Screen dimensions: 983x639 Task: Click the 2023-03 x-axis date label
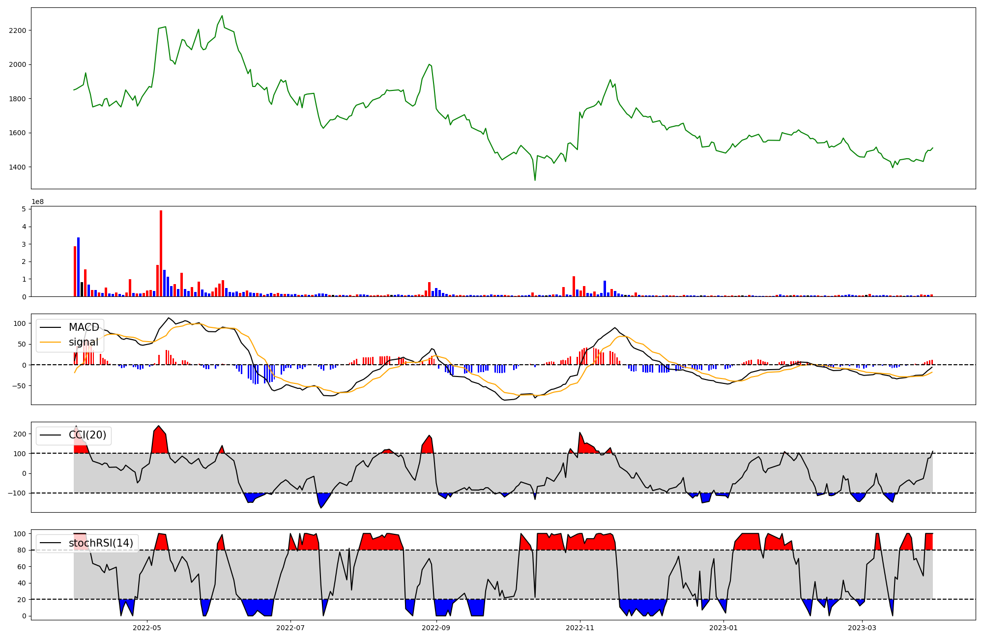862,628
